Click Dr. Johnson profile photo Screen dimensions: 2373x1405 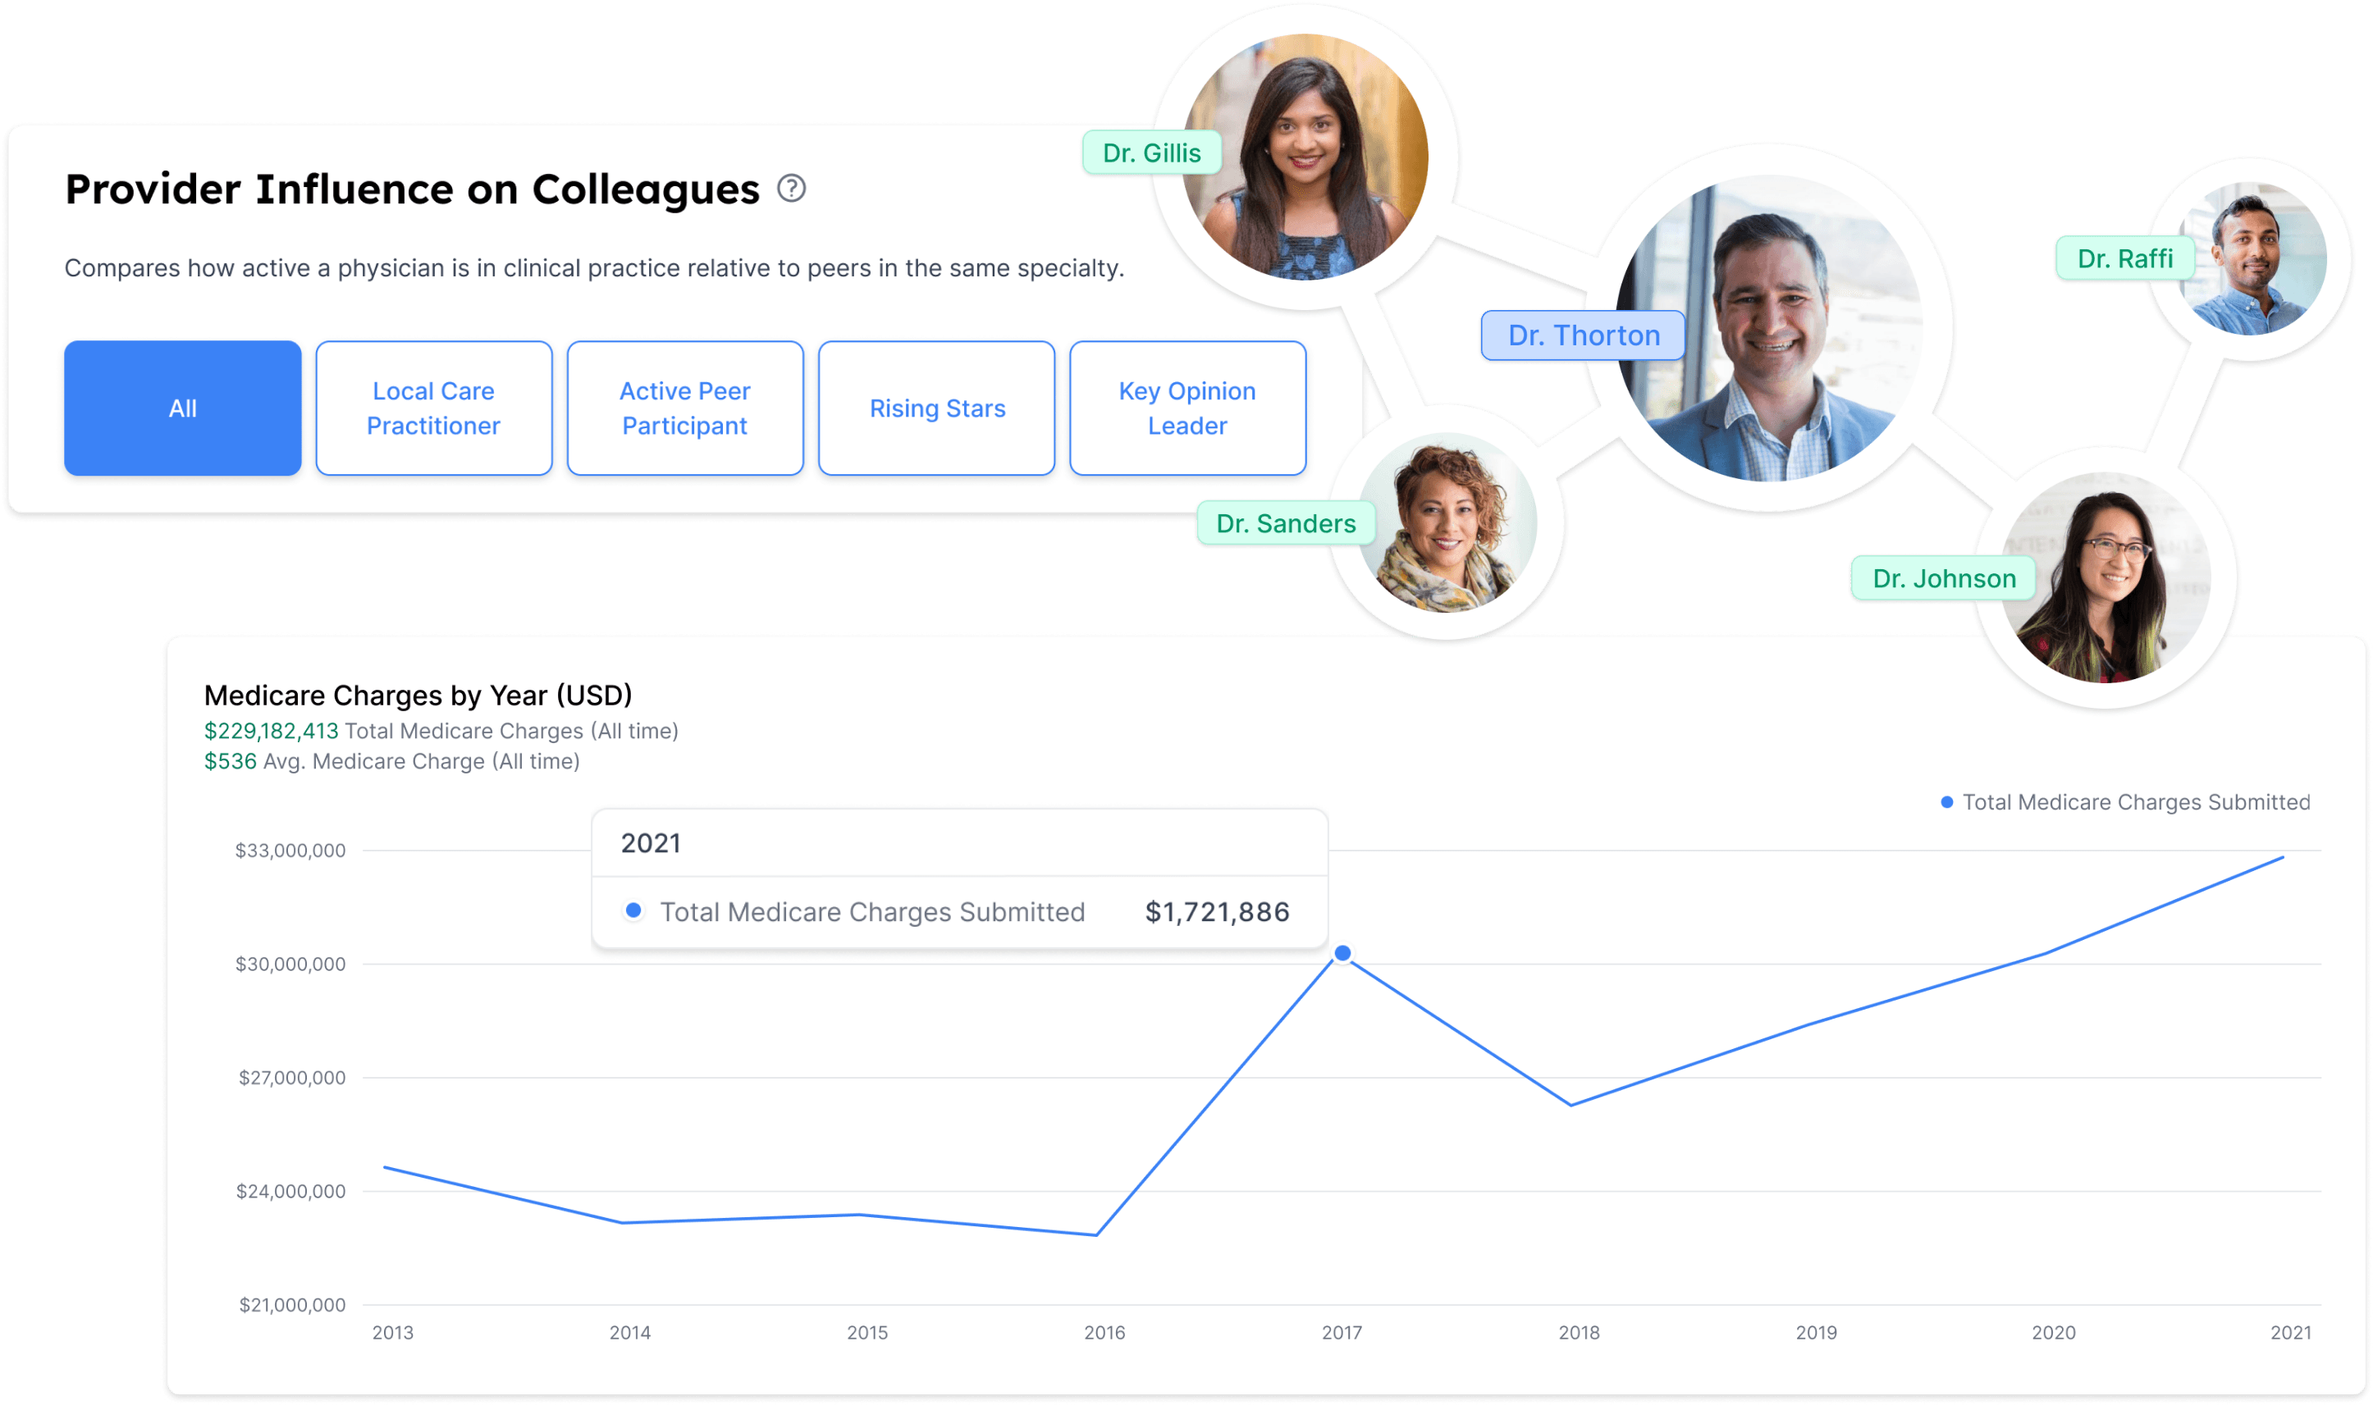click(2107, 579)
